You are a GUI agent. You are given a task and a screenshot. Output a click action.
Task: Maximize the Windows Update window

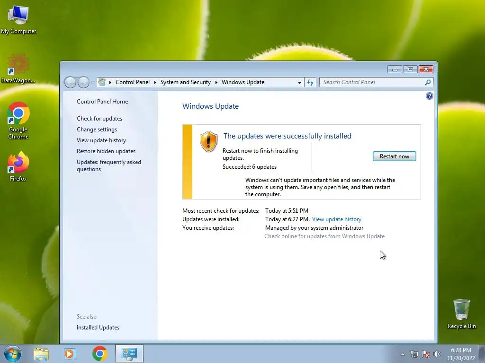point(410,69)
